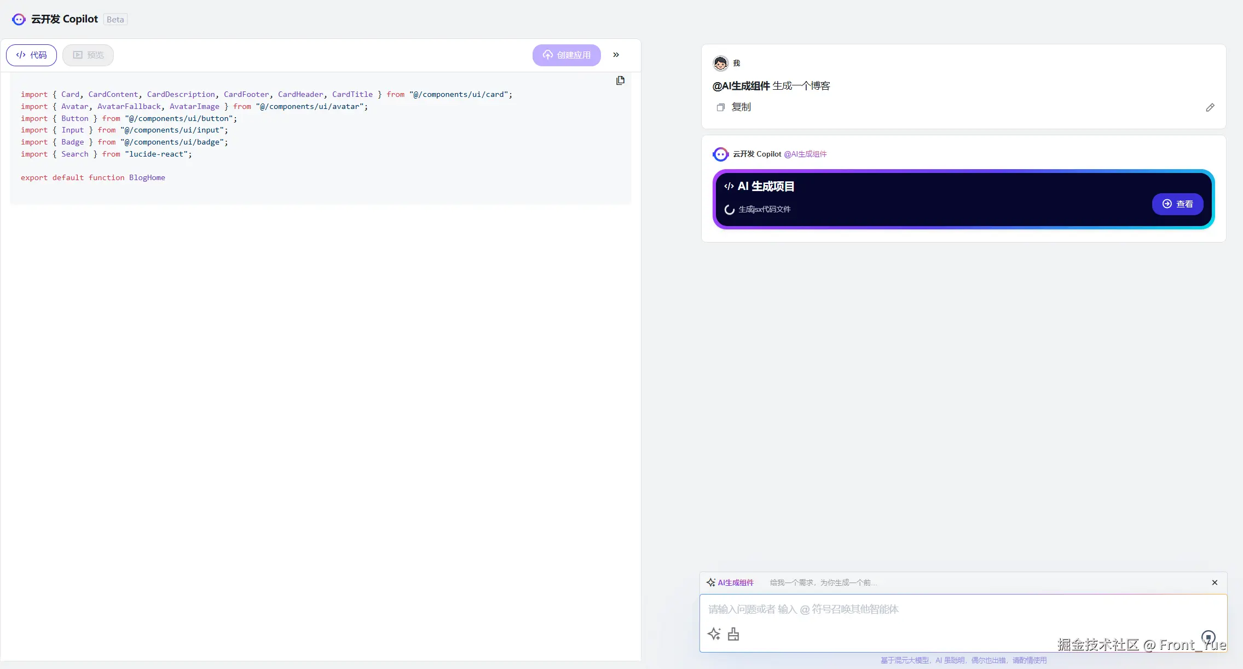Click the 查看 button in AI project card

tap(1177, 204)
